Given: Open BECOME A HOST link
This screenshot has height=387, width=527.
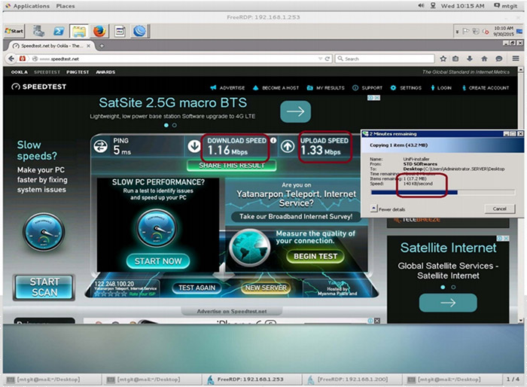Looking at the screenshot, I should (x=276, y=88).
